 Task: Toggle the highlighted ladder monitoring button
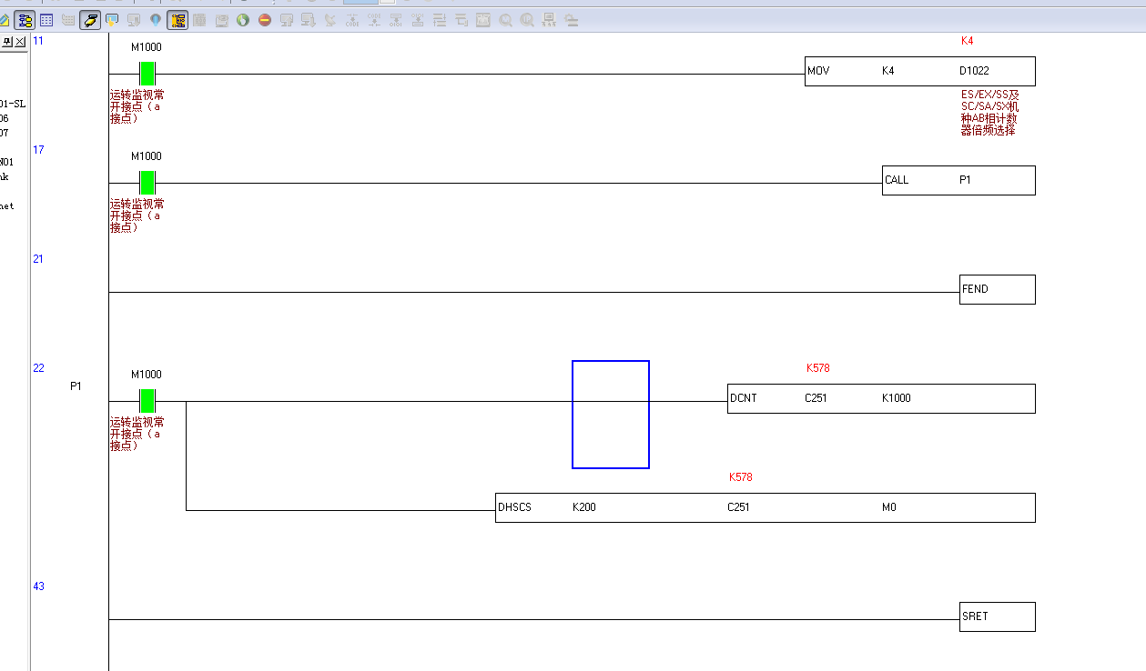pos(177,19)
